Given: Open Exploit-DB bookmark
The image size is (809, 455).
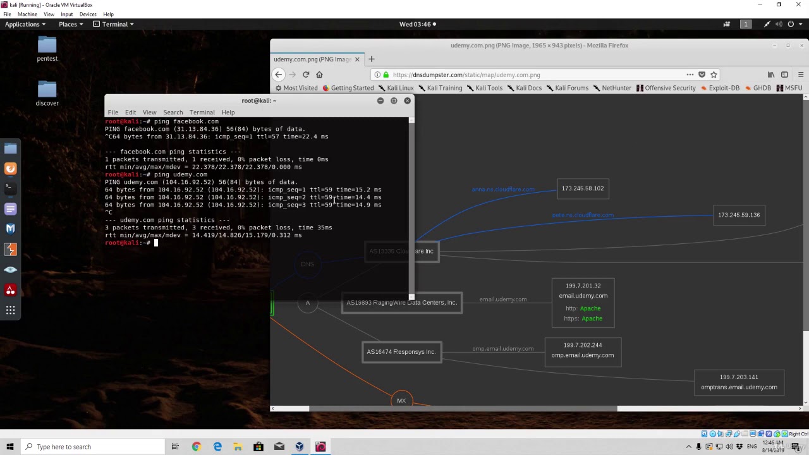Looking at the screenshot, I should 719,88.
